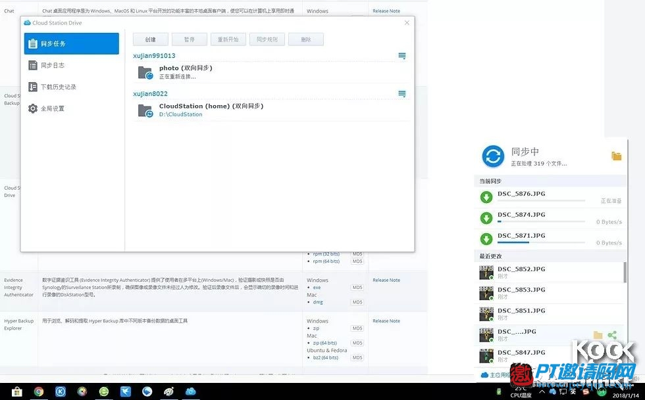
Task: Open the green browser icon on the taskbar
Action: 104,391
